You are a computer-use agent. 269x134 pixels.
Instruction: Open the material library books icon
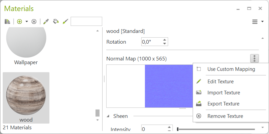click(7, 21)
